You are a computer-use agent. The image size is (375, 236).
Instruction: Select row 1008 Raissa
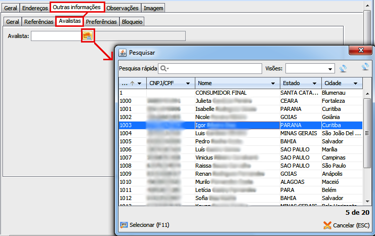click(x=240, y=166)
